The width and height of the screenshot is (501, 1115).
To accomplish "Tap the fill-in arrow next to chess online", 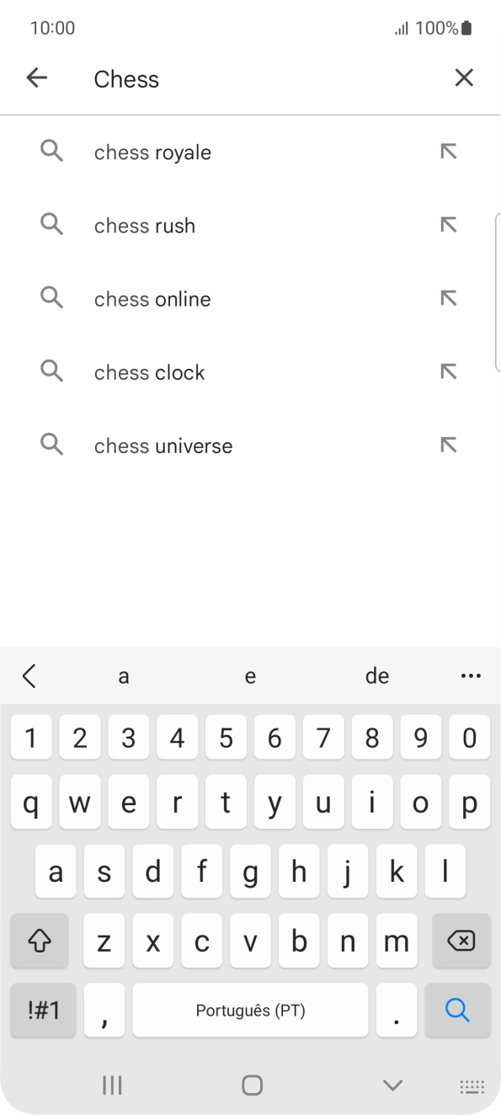I will [449, 298].
